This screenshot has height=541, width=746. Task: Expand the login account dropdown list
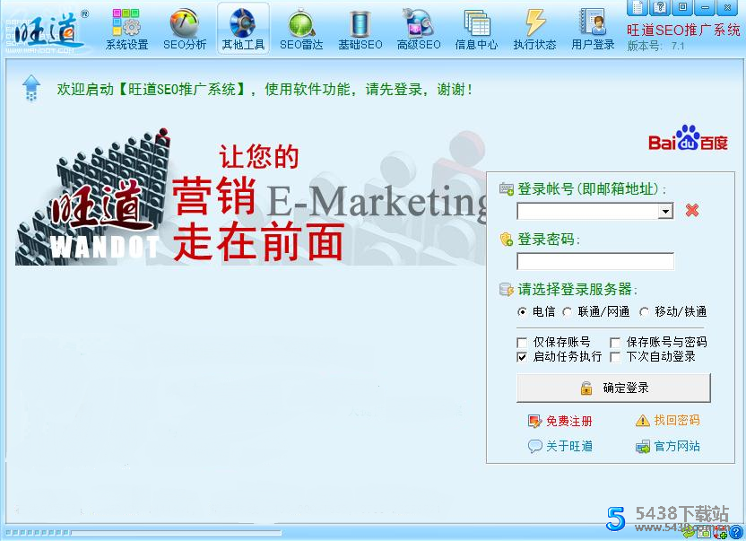[666, 211]
